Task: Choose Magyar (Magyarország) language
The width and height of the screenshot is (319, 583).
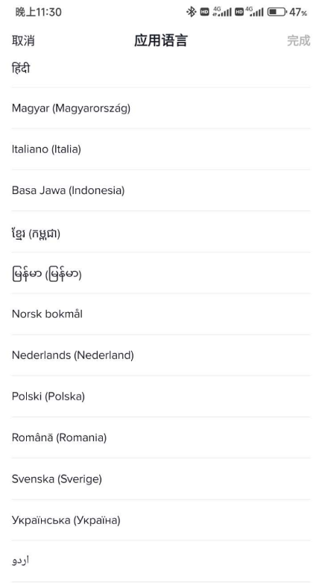Action: (x=161, y=108)
